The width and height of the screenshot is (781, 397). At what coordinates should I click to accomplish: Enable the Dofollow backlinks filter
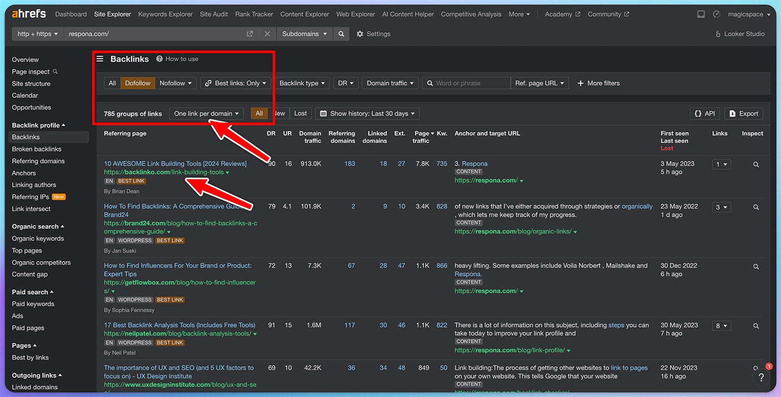(137, 83)
